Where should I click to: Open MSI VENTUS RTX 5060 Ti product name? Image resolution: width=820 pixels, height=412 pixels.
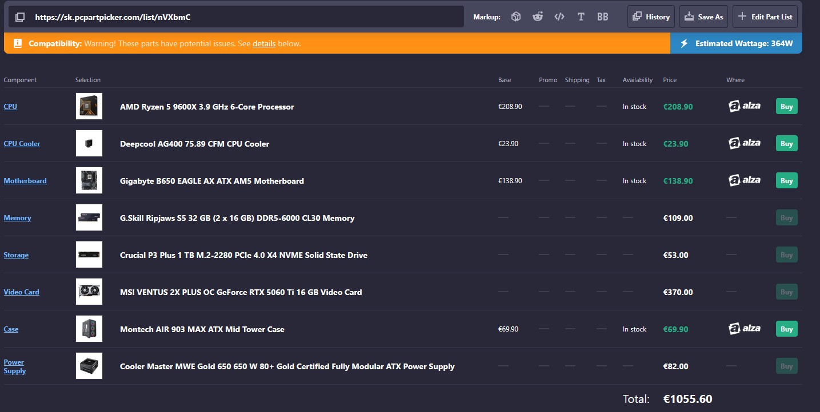click(241, 292)
